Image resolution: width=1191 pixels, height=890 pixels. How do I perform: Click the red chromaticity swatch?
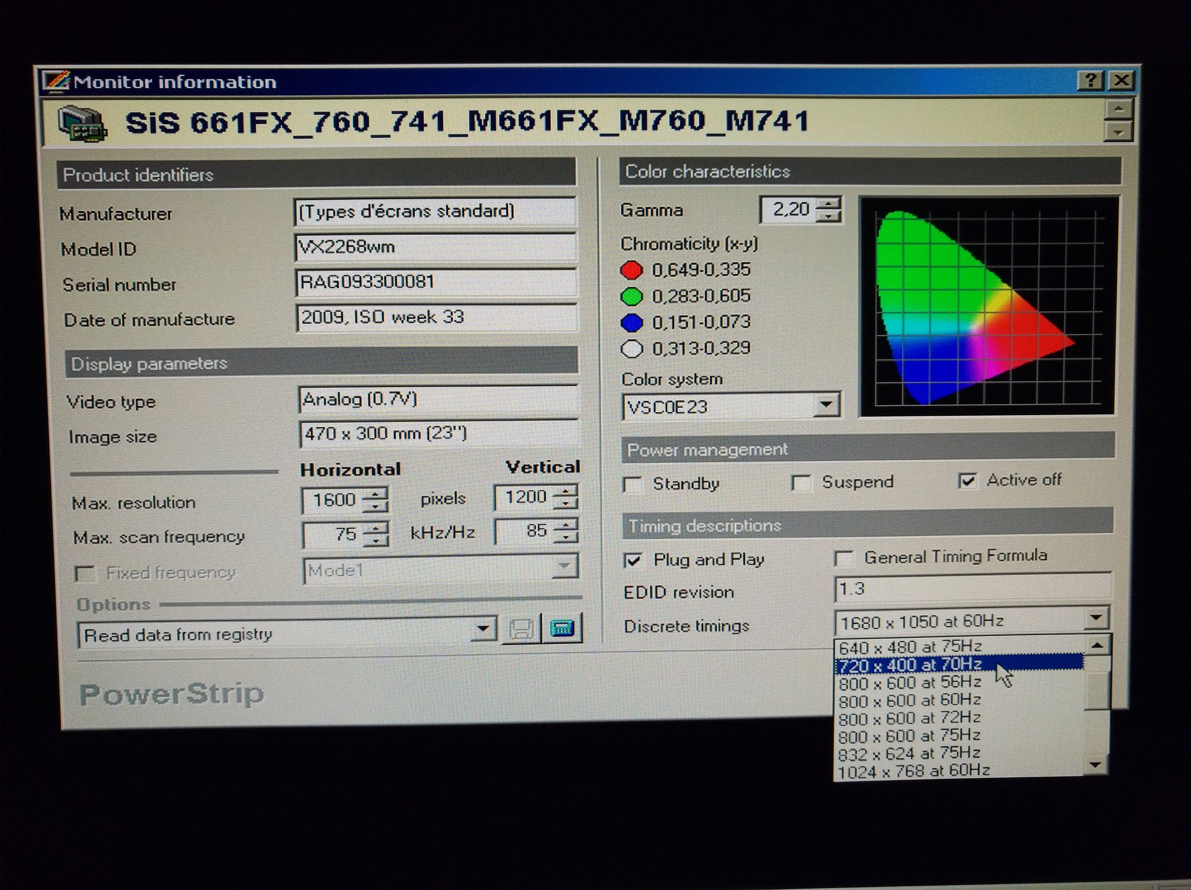pos(631,270)
